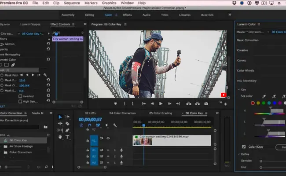This screenshot has height=176, width=286.
Task: Select the Slip tool
Action: coord(60,130)
